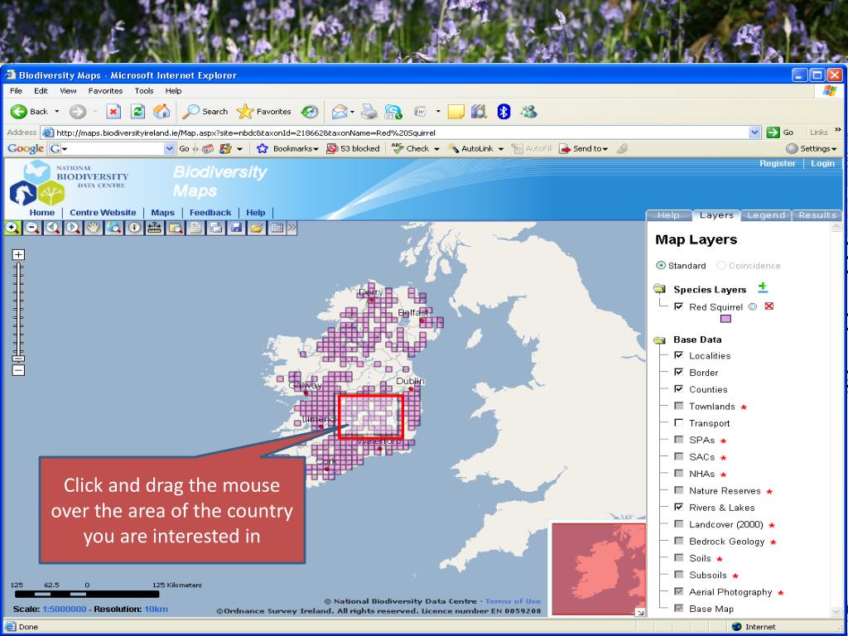Click the overview mini map thumbnail
The image size is (848, 636).
598,568
